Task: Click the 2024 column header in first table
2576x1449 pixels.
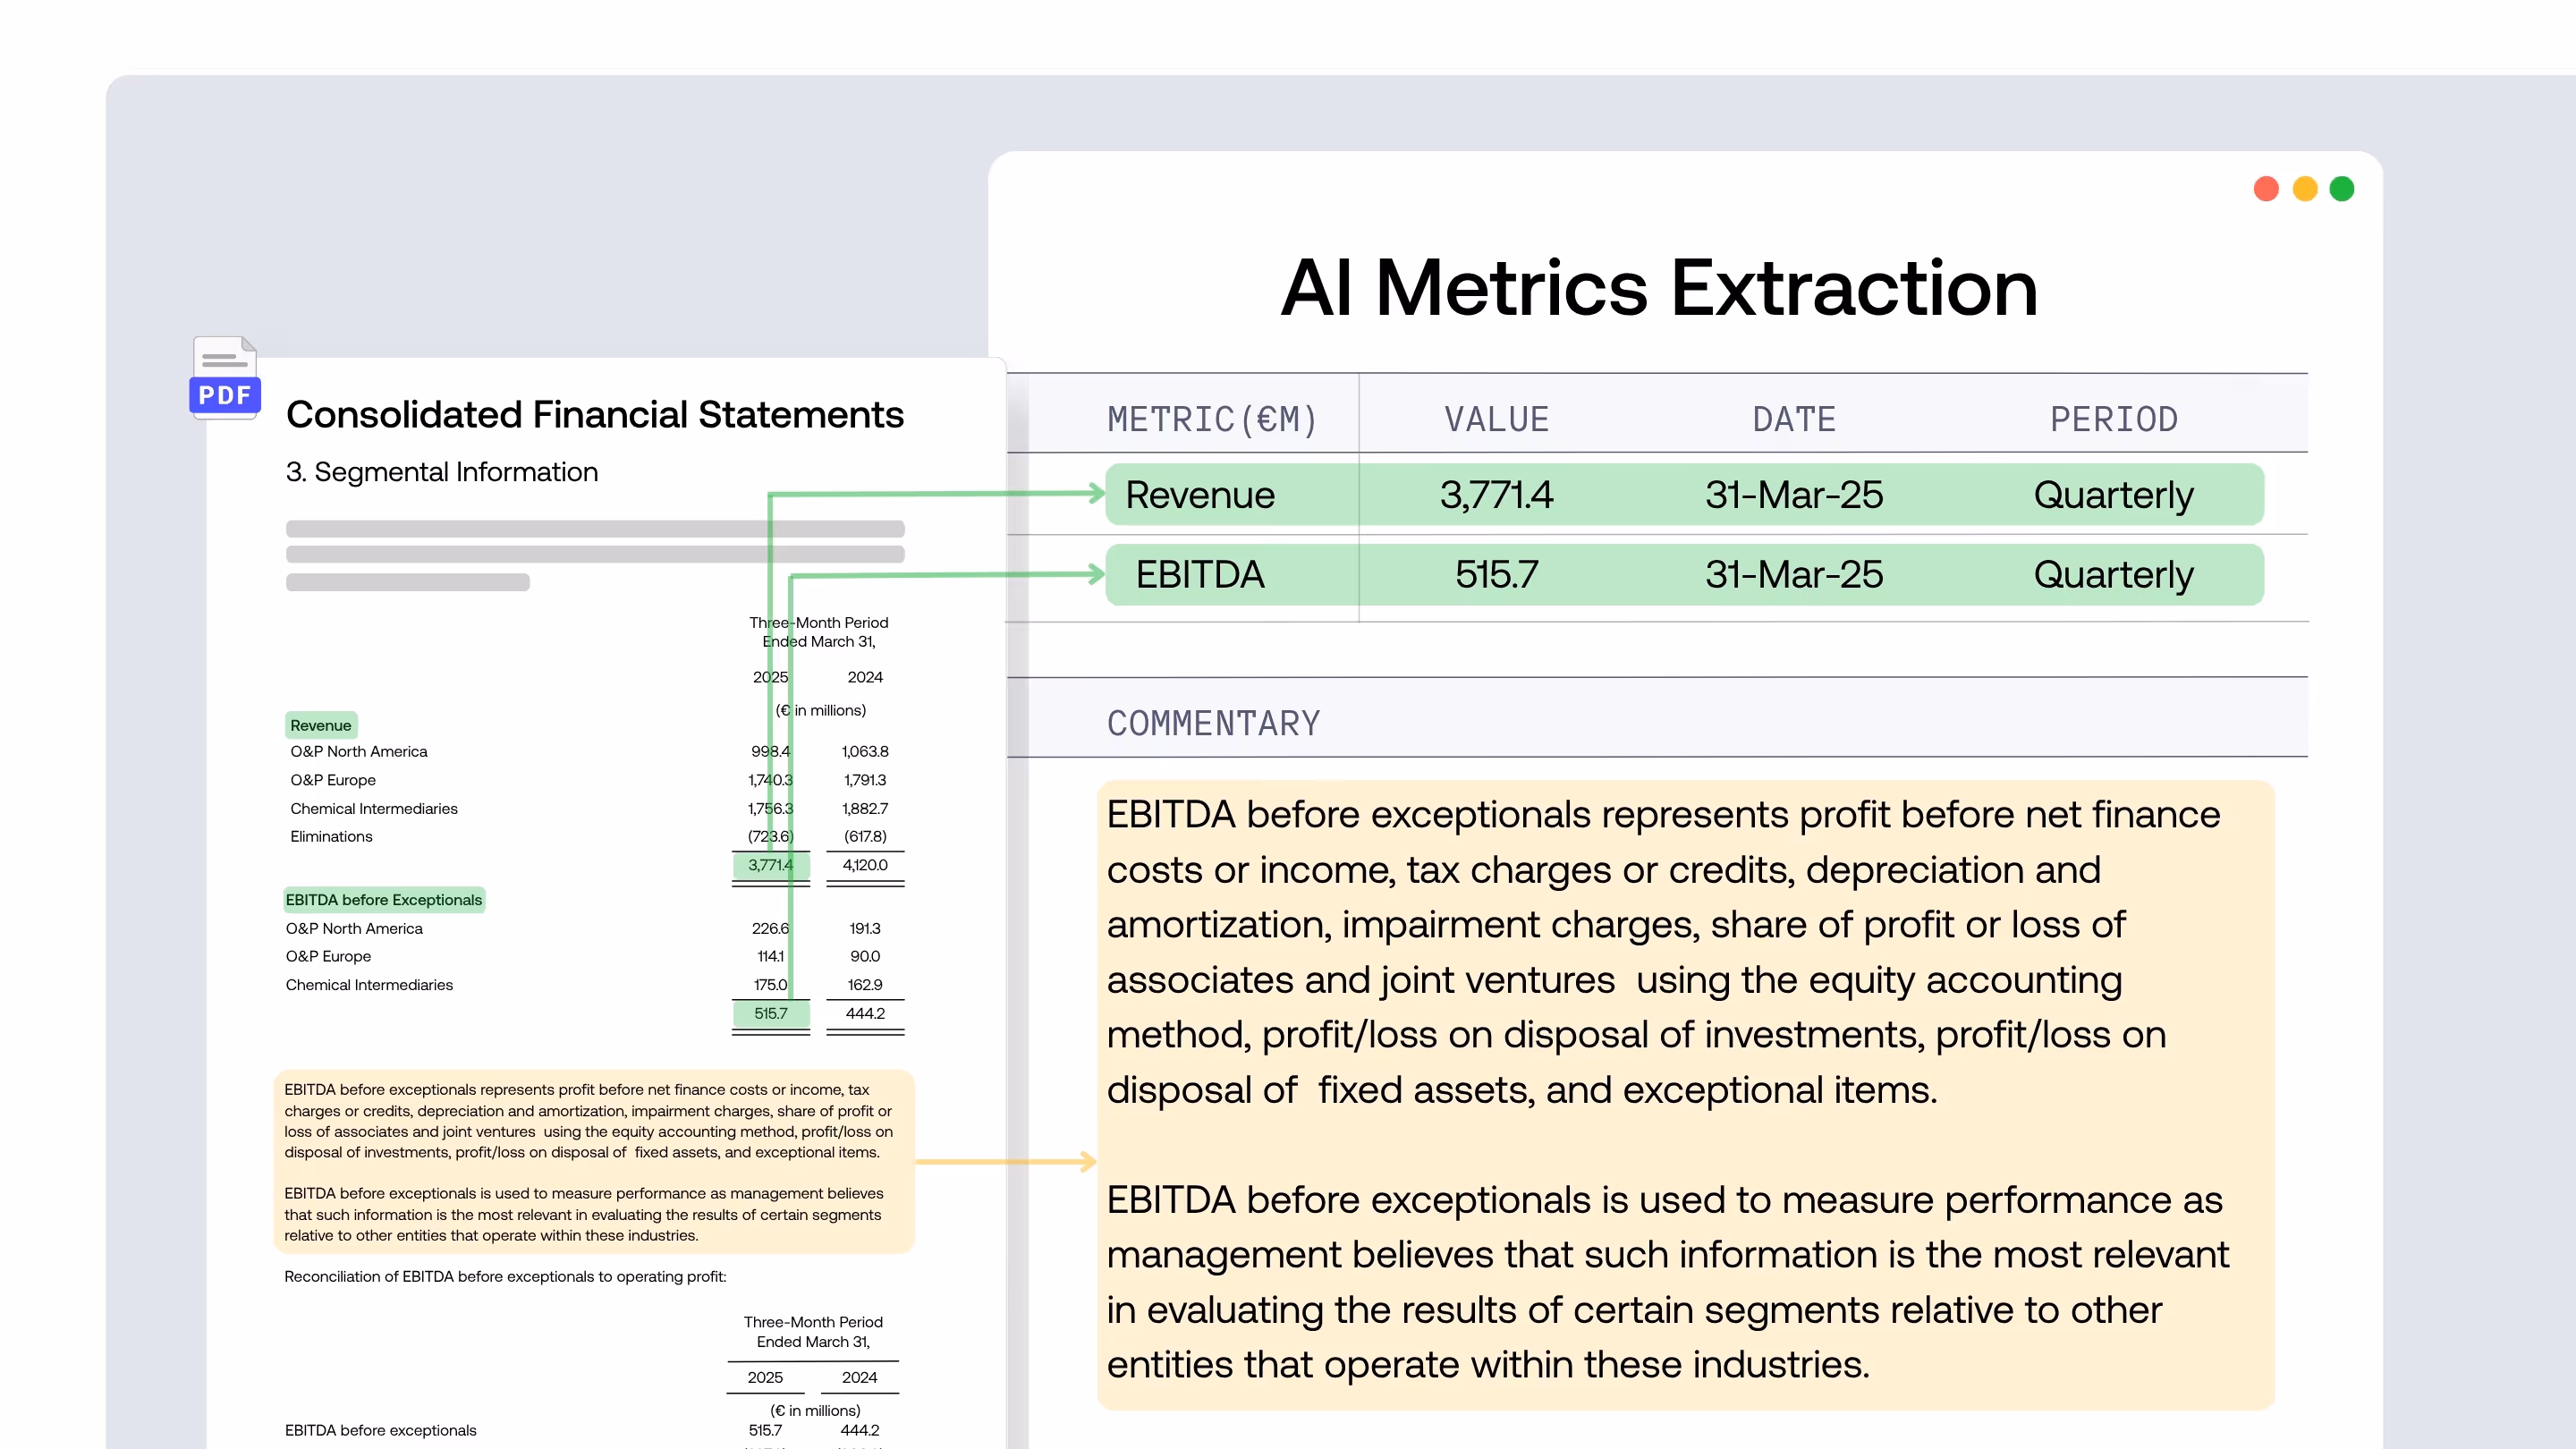Action: 865,677
